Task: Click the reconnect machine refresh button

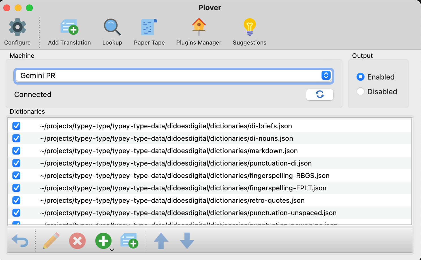Action: [320, 94]
